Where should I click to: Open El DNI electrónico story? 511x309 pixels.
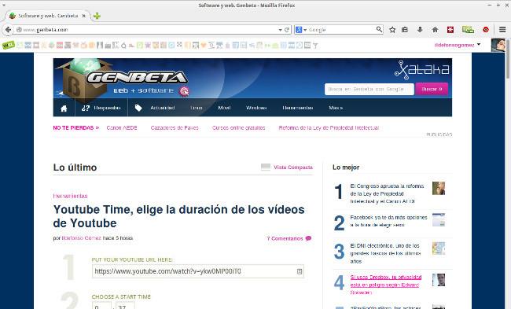coord(385,253)
